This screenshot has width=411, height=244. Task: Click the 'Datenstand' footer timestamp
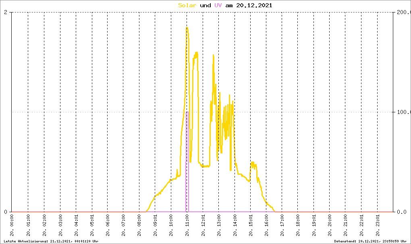pyautogui.click(x=370, y=241)
